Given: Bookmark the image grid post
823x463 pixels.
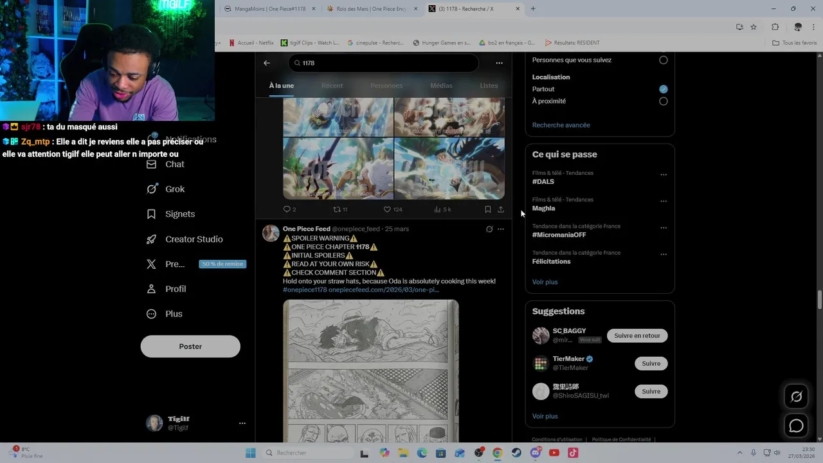Looking at the screenshot, I should (487, 210).
